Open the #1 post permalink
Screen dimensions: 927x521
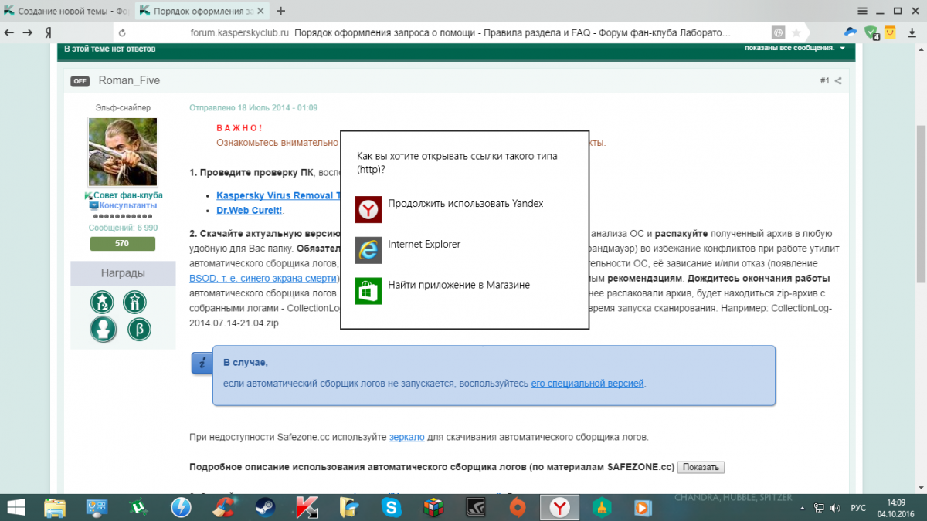[824, 80]
